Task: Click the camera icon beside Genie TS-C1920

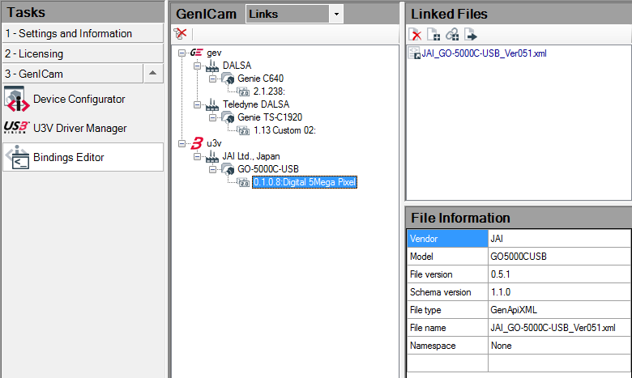Action: [228, 117]
